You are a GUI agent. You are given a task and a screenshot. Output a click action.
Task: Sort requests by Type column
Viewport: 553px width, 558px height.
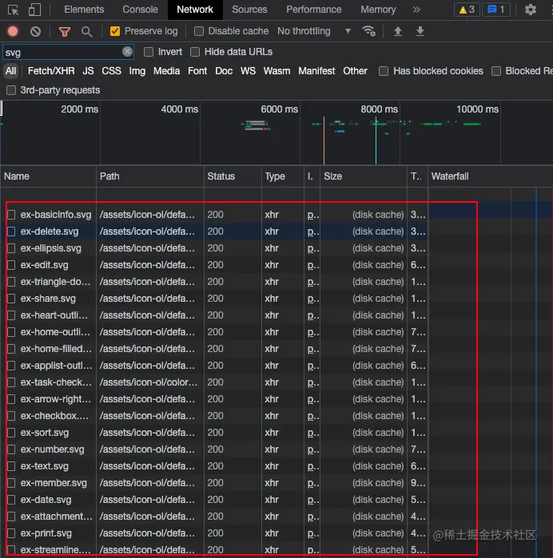pyautogui.click(x=283, y=176)
